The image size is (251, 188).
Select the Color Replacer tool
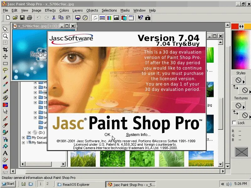pyautogui.click(x=5, y=105)
